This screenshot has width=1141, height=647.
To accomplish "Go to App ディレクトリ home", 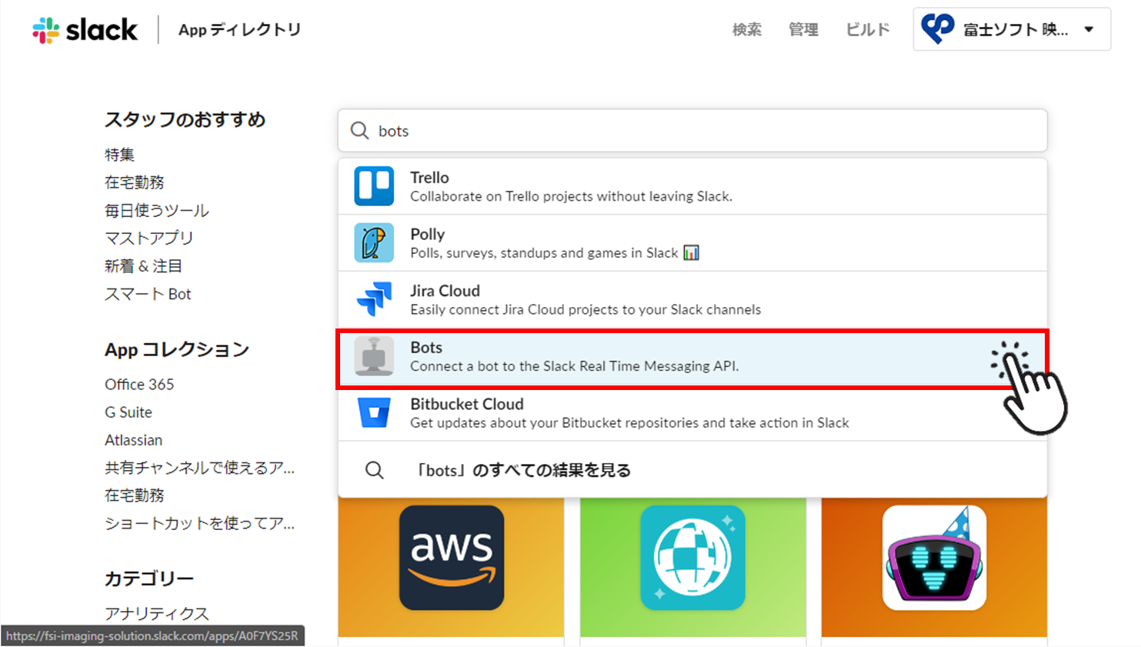I will tap(239, 30).
